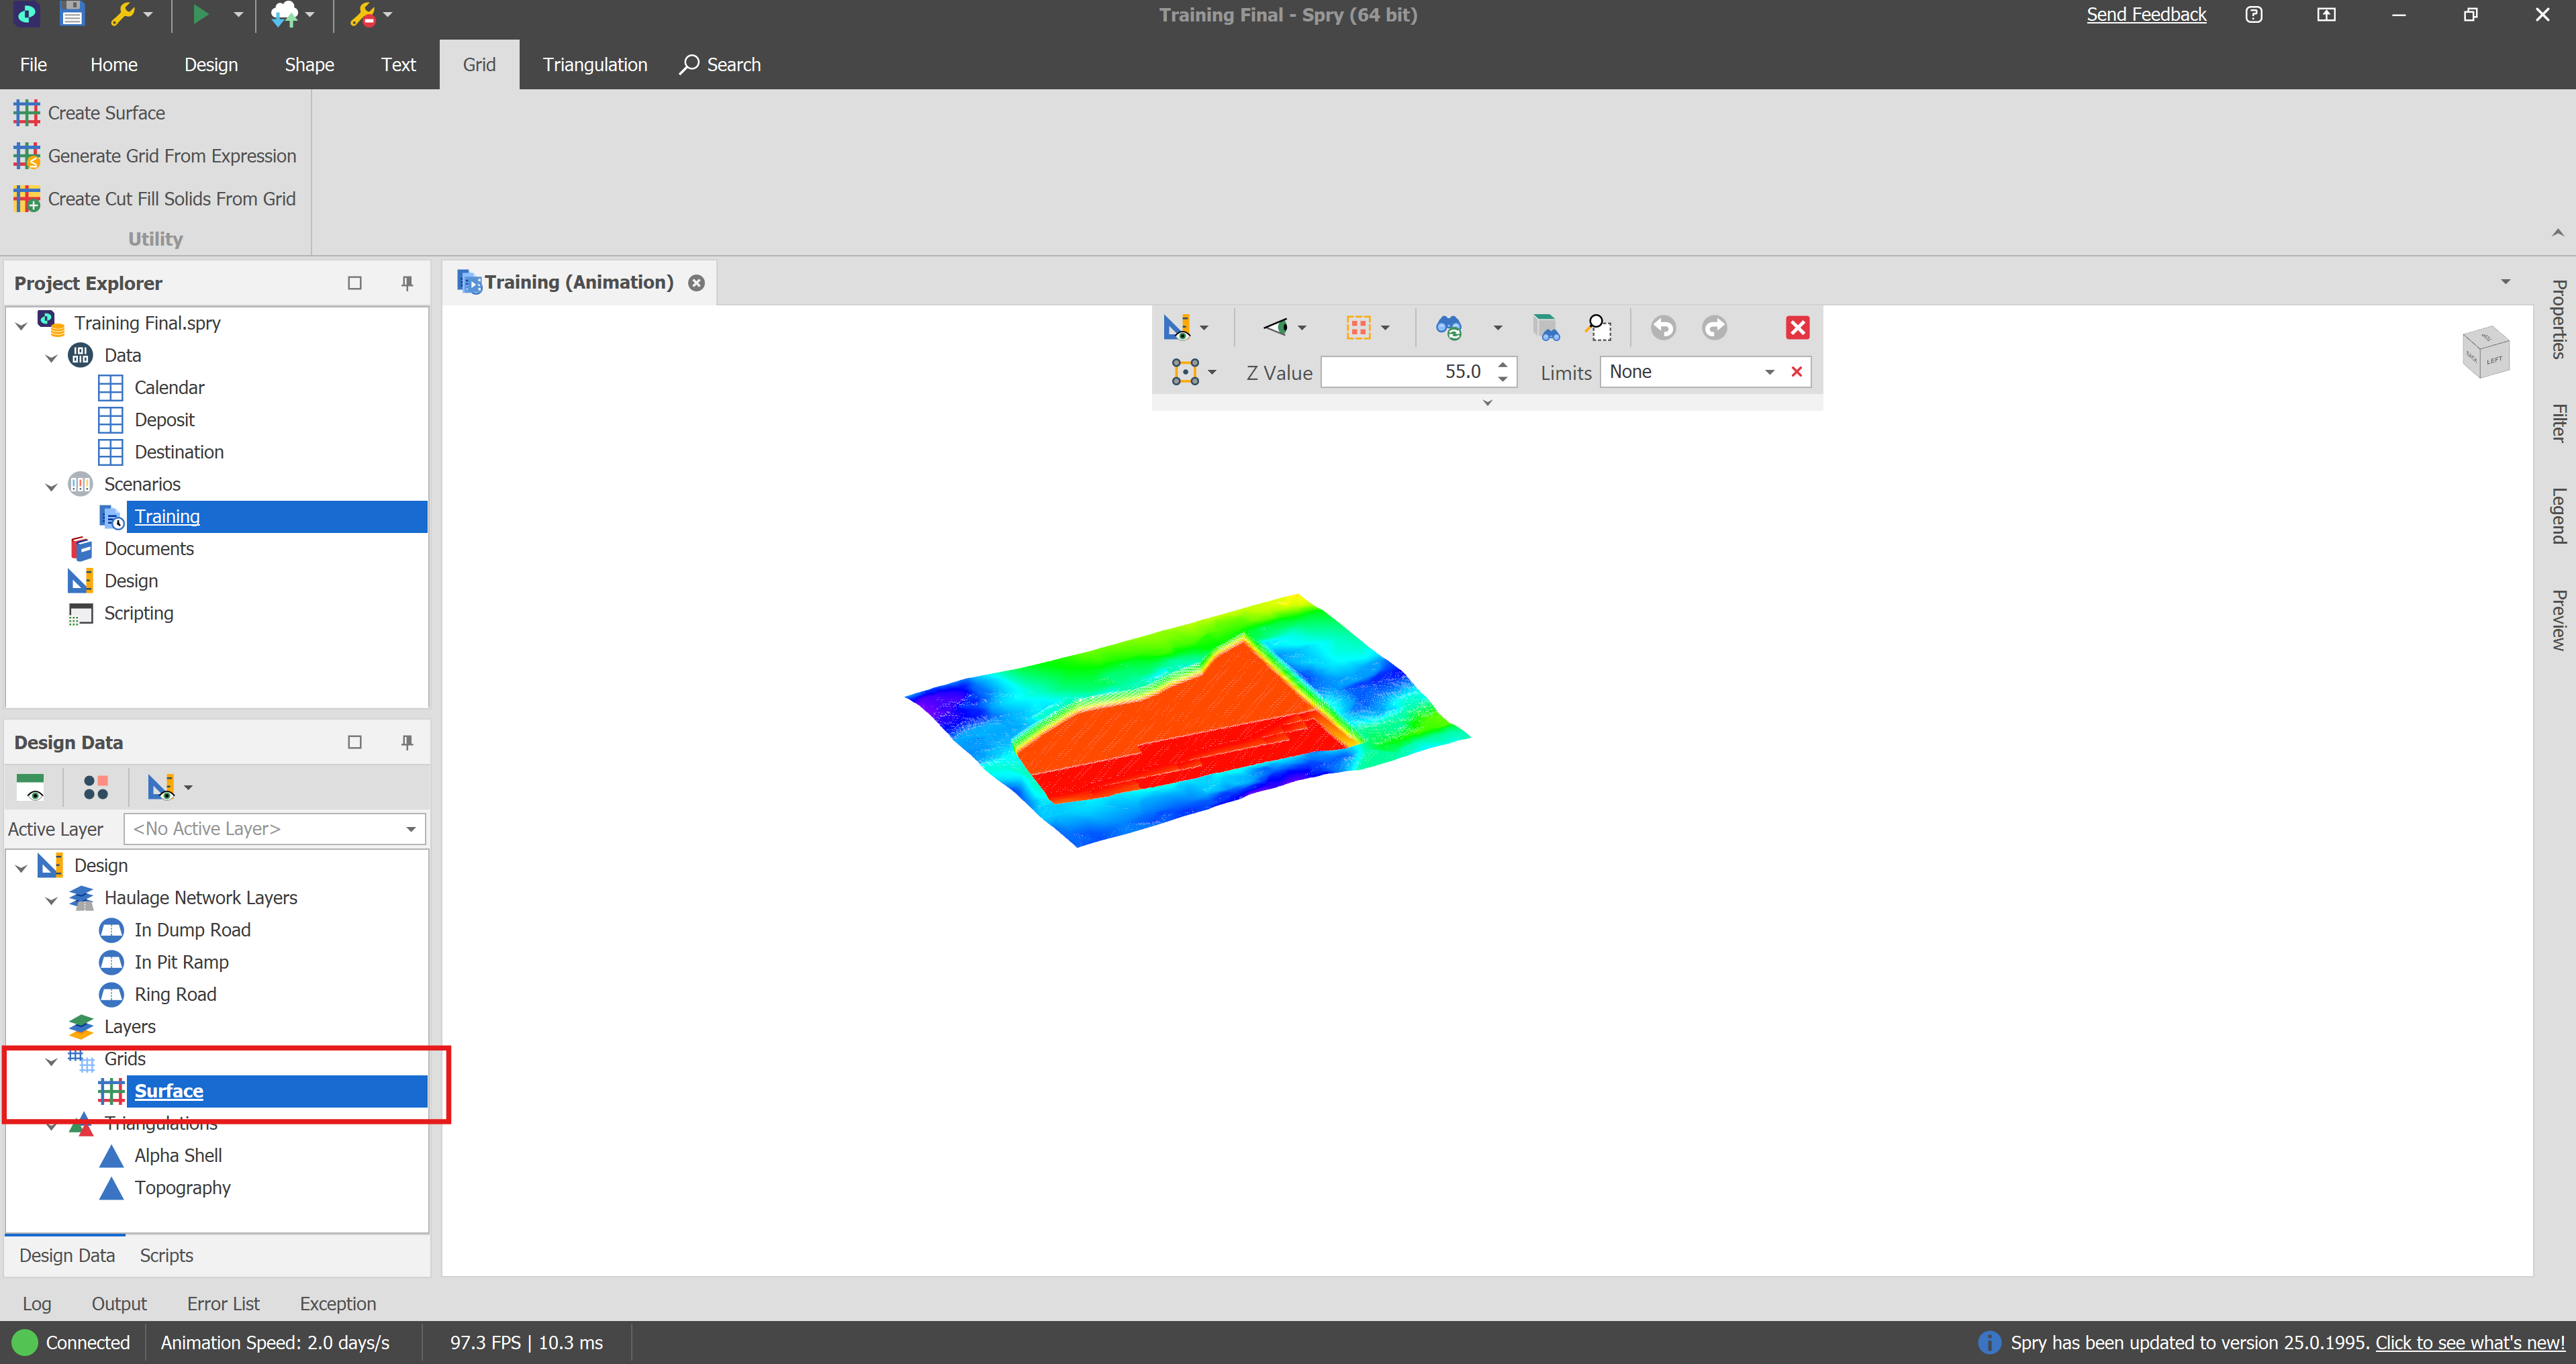Click the cube with binoculars icon

tap(1546, 328)
